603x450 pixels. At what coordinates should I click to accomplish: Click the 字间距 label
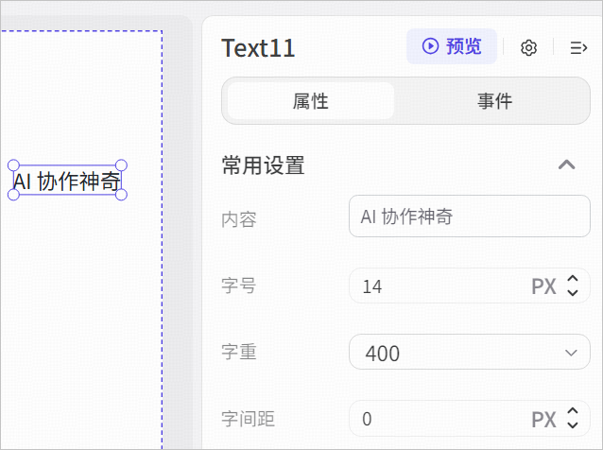[248, 419]
